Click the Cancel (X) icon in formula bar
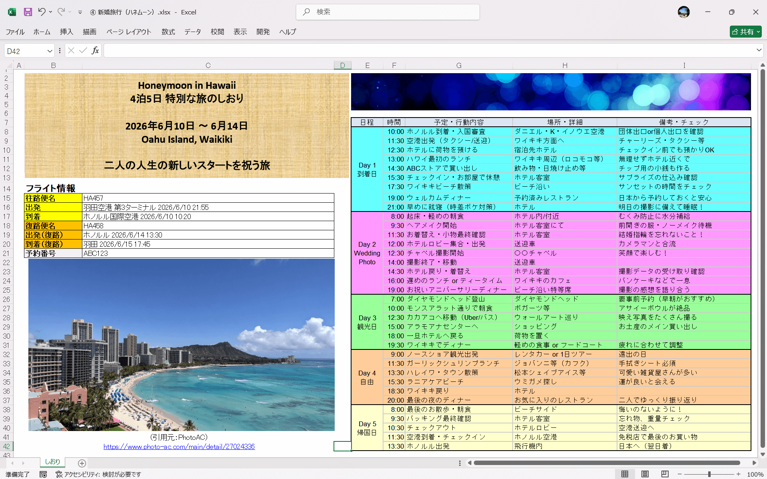 click(x=71, y=50)
